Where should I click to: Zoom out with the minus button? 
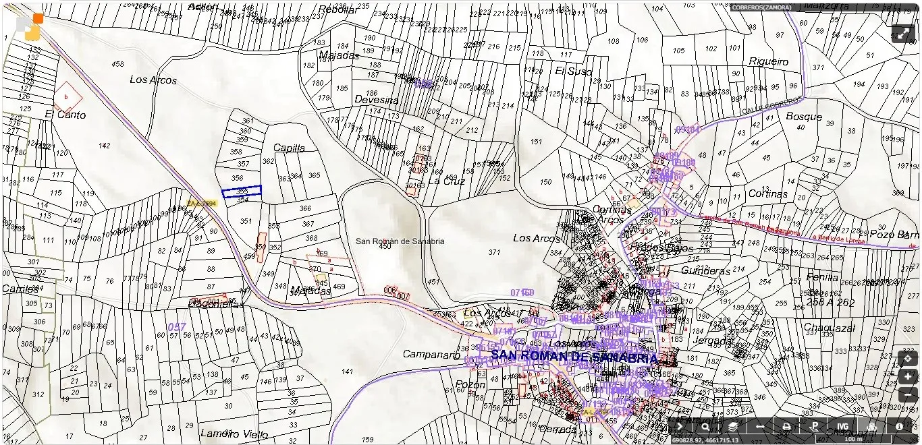pos(908,395)
